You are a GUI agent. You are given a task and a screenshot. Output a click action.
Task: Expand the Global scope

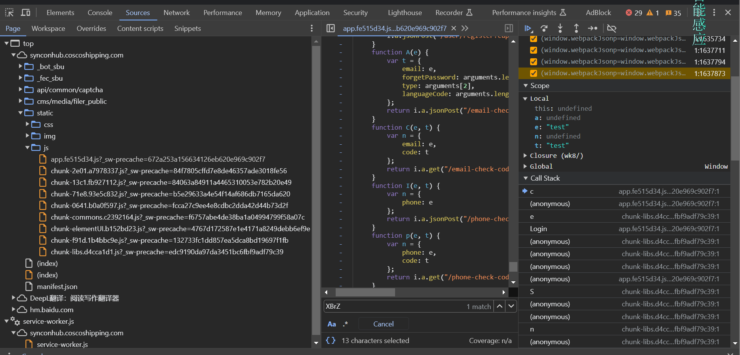[525, 166]
